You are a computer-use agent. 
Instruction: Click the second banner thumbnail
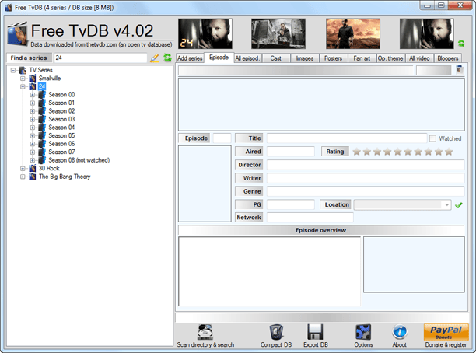[x=278, y=33]
